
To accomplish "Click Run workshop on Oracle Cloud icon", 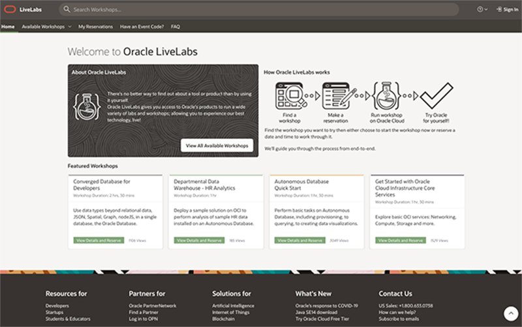I will tap(386, 96).
